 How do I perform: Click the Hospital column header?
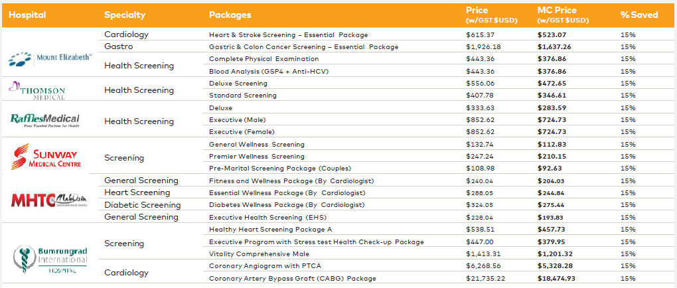27,15
